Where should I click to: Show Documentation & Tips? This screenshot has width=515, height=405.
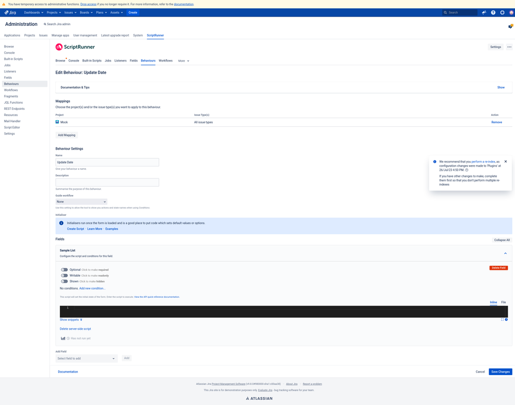pos(501,87)
